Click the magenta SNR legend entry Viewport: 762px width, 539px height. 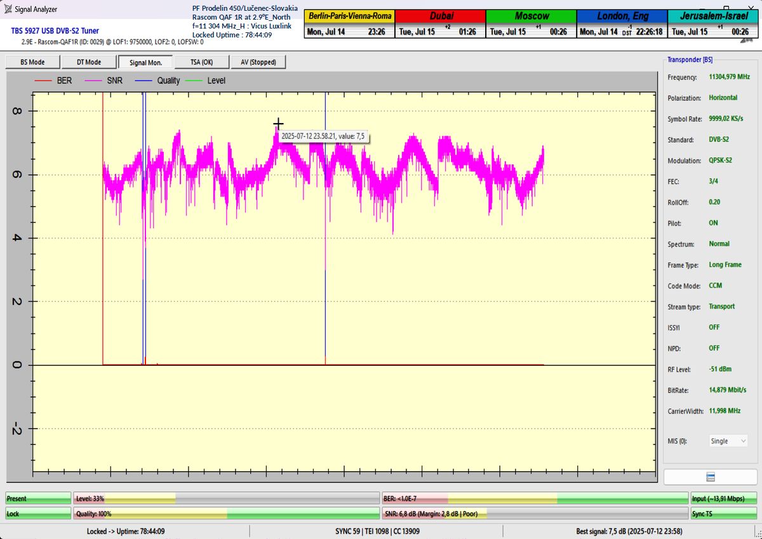99,81
